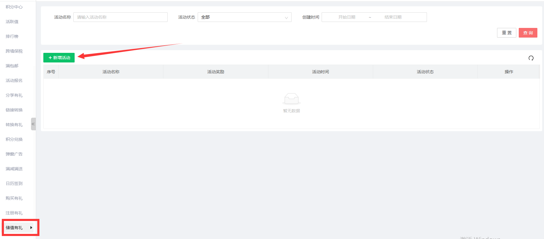
Task: Click the refresh icon above the table
Action: (531, 58)
